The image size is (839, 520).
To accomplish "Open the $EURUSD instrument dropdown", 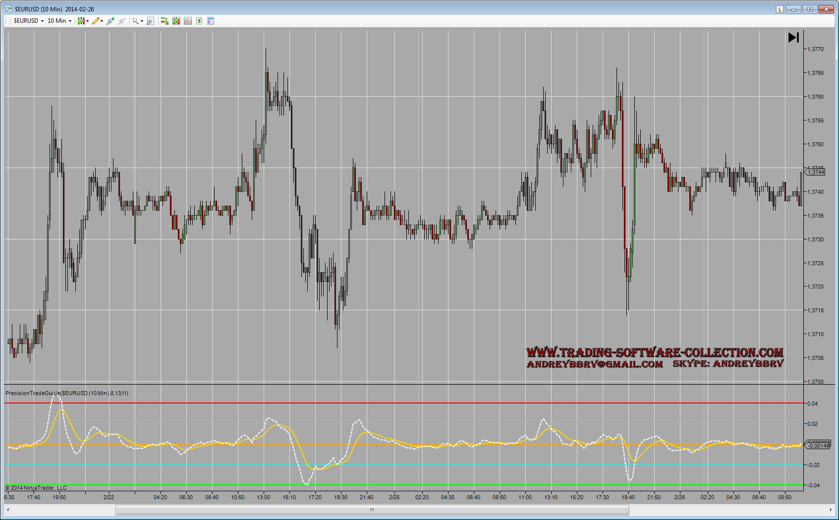I will coord(28,21).
